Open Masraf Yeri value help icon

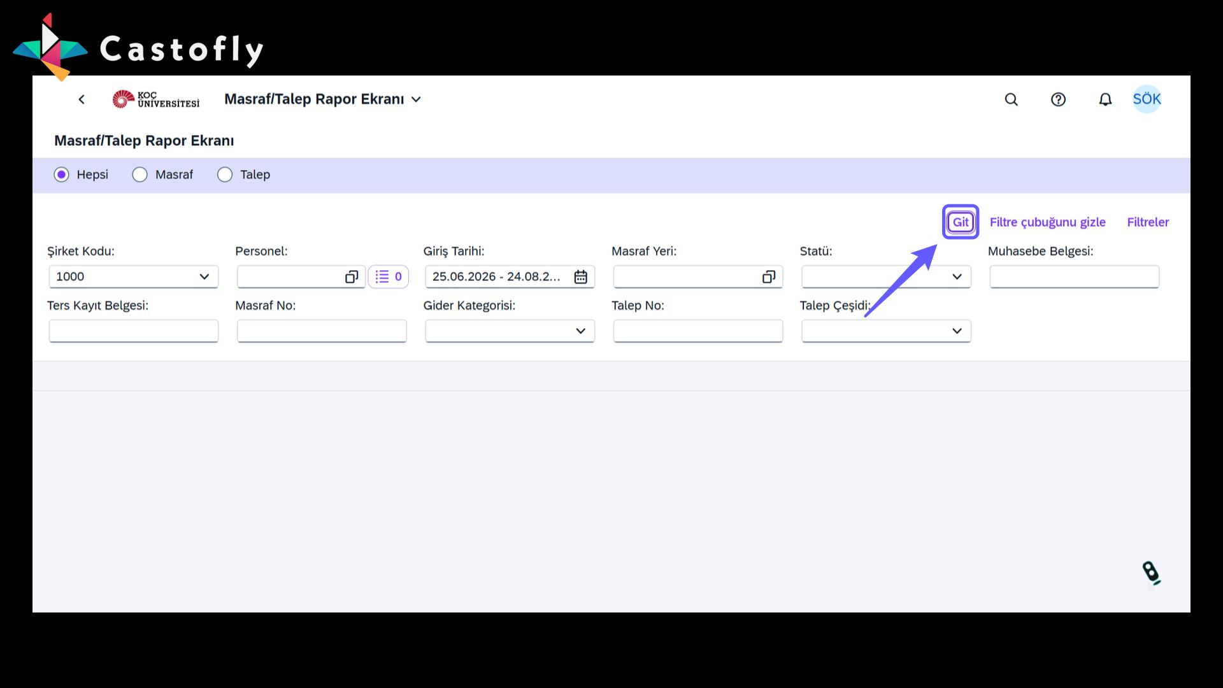pos(768,276)
